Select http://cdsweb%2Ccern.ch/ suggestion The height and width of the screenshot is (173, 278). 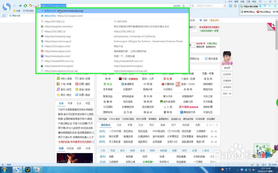(x=113, y=61)
